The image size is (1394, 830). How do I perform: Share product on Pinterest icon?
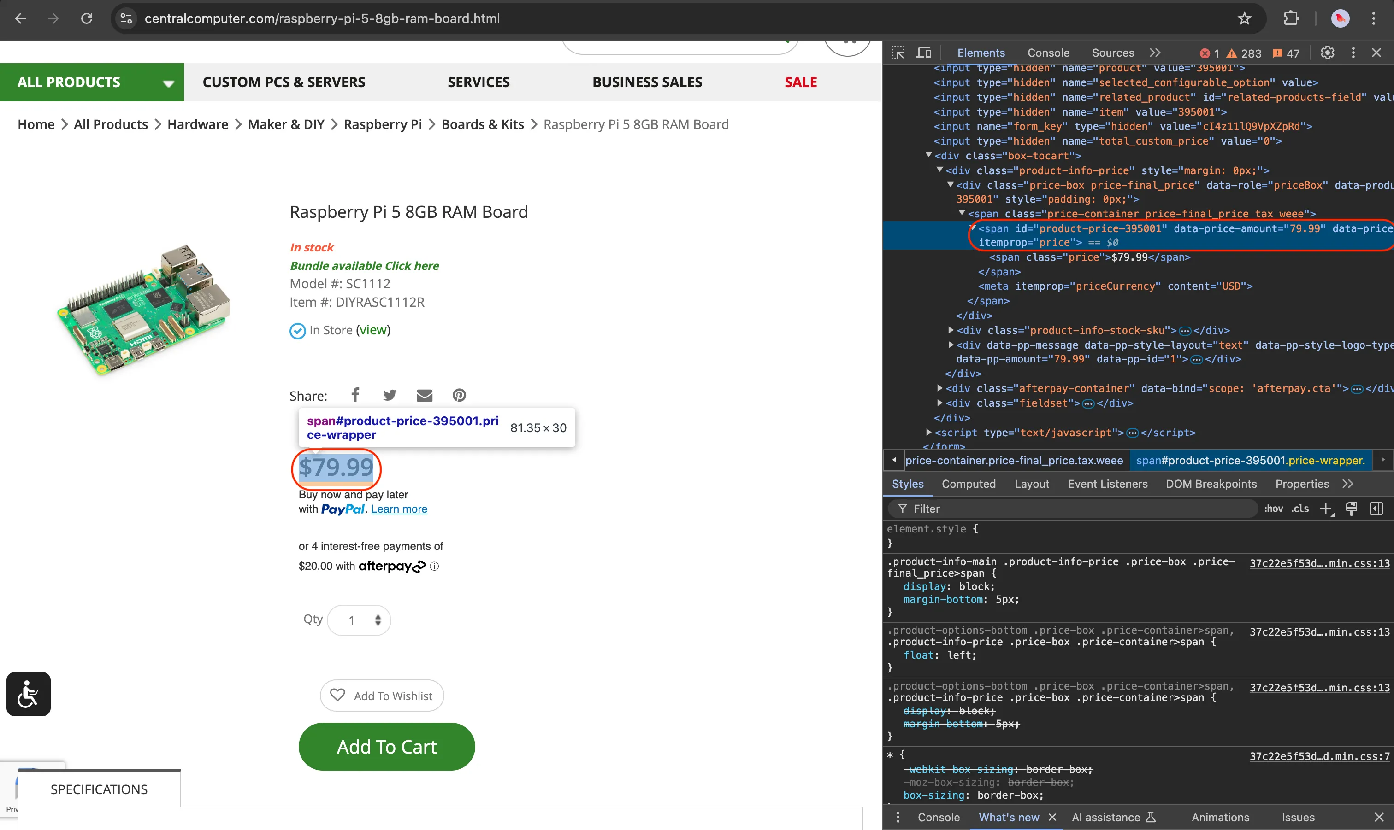pyautogui.click(x=459, y=395)
